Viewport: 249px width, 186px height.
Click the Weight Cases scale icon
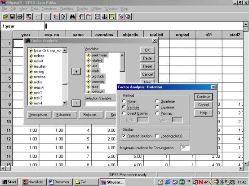pos(105,17)
